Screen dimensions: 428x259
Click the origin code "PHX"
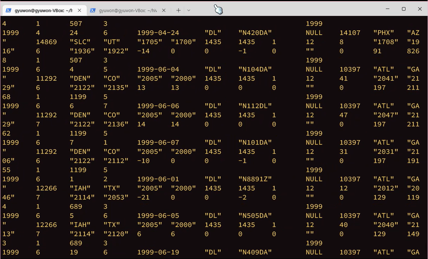pos(384,33)
